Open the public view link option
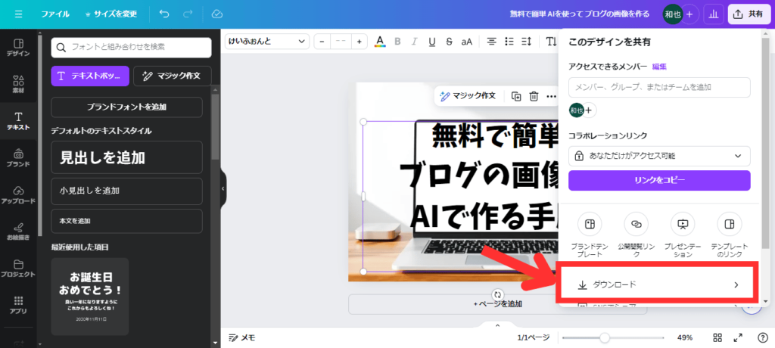 coord(636,225)
